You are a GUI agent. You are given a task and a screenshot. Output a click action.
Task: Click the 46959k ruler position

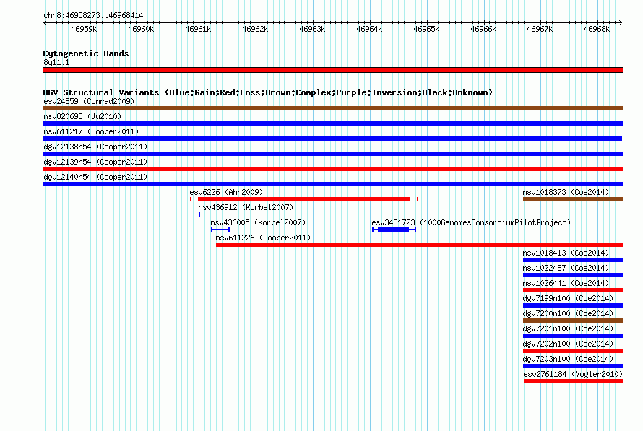84,29
